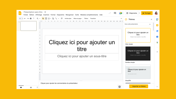
Task: Rename the Présentation sans titre title
Action: [x=33, y=12]
